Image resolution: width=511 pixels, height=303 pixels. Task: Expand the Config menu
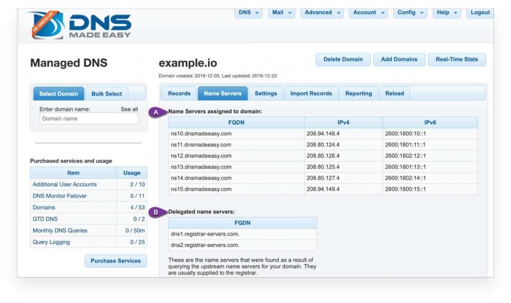[410, 13]
